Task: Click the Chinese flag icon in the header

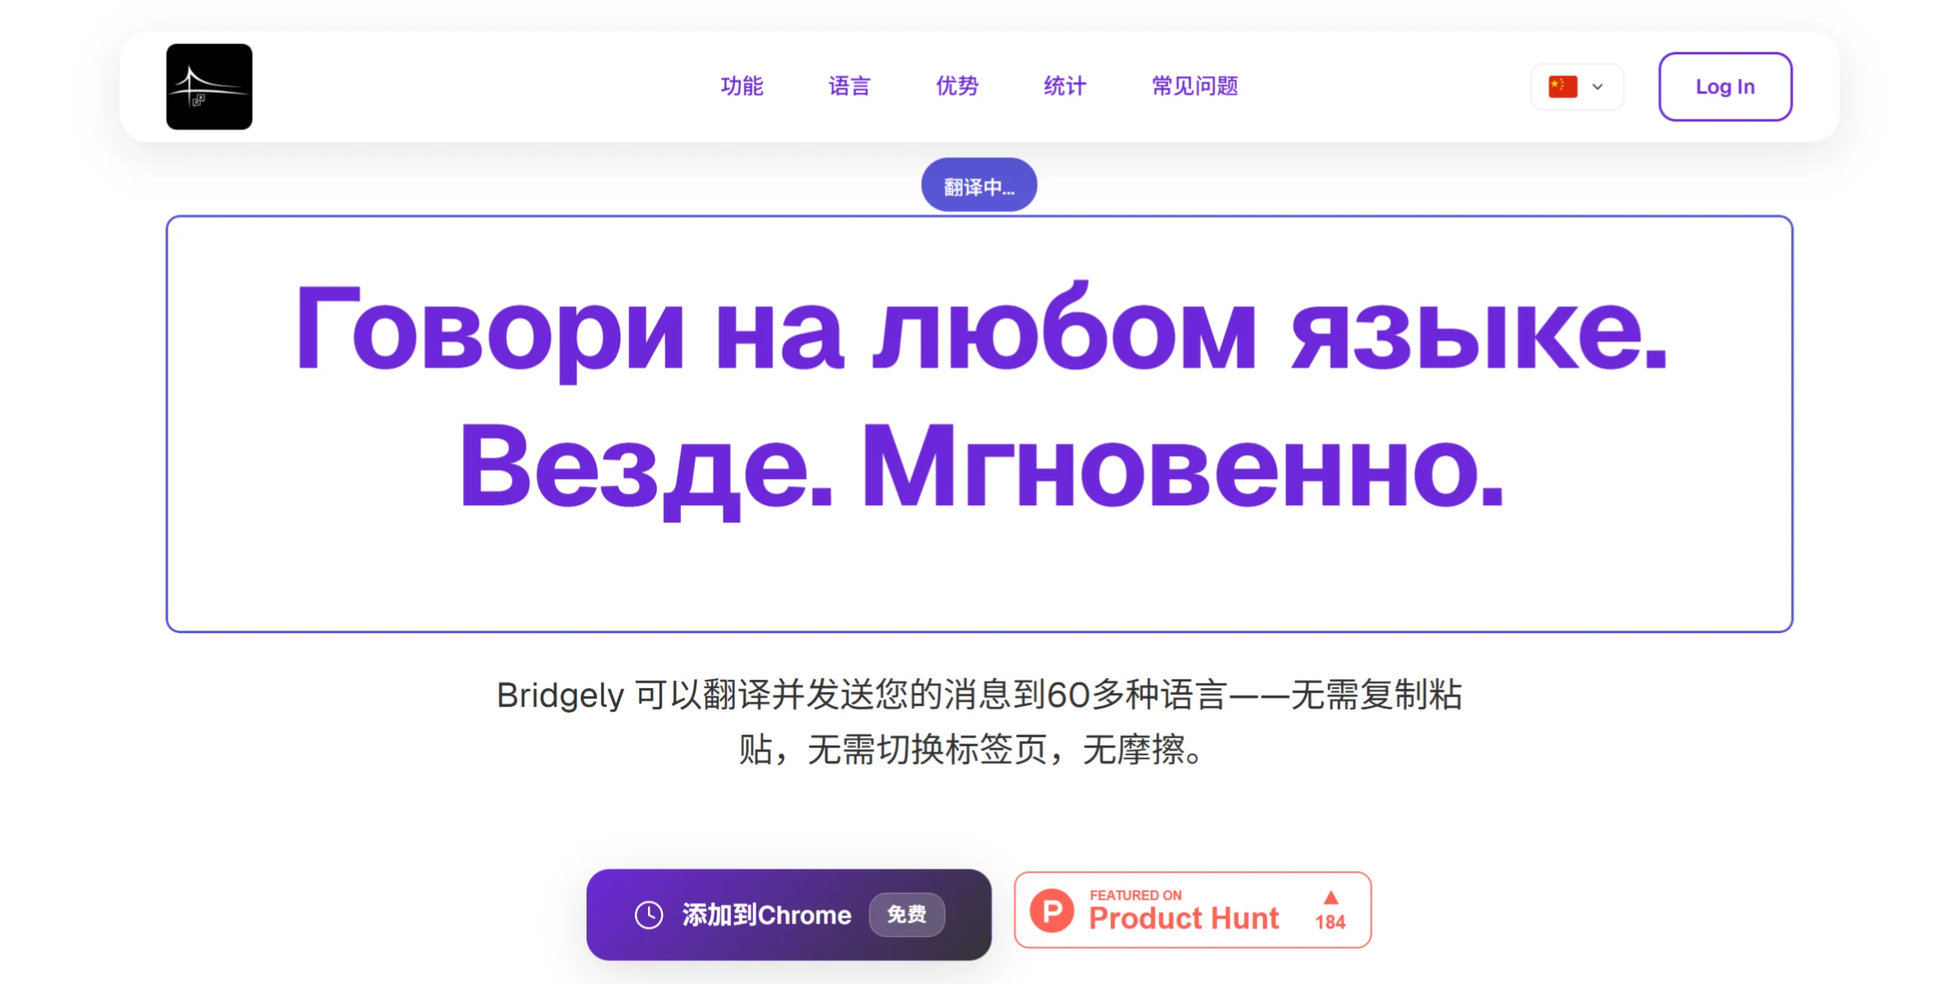Action: pos(1562,85)
